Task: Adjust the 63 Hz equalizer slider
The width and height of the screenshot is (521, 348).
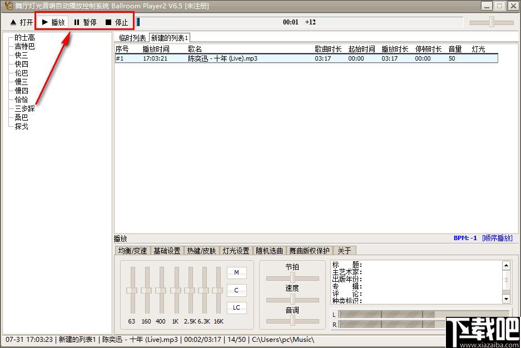Action: coord(132,290)
